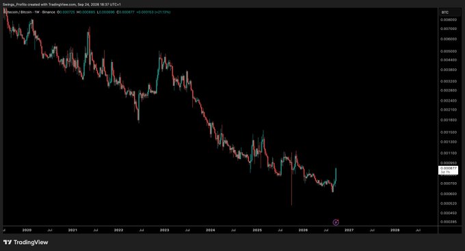Click the 0.002800 price scale label
The height and width of the screenshot is (251, 465).
click(448, 90)
